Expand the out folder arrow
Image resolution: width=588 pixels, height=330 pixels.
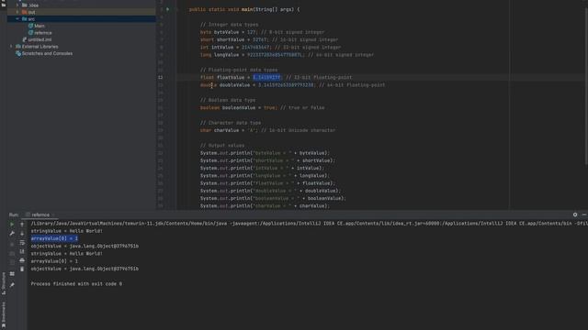[17, 12]
